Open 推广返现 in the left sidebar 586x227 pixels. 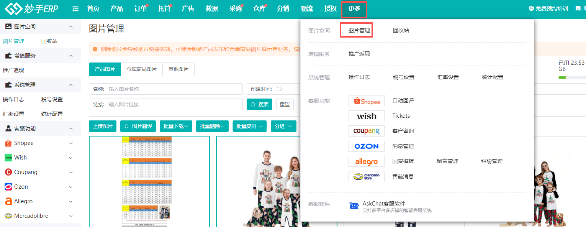13,70
